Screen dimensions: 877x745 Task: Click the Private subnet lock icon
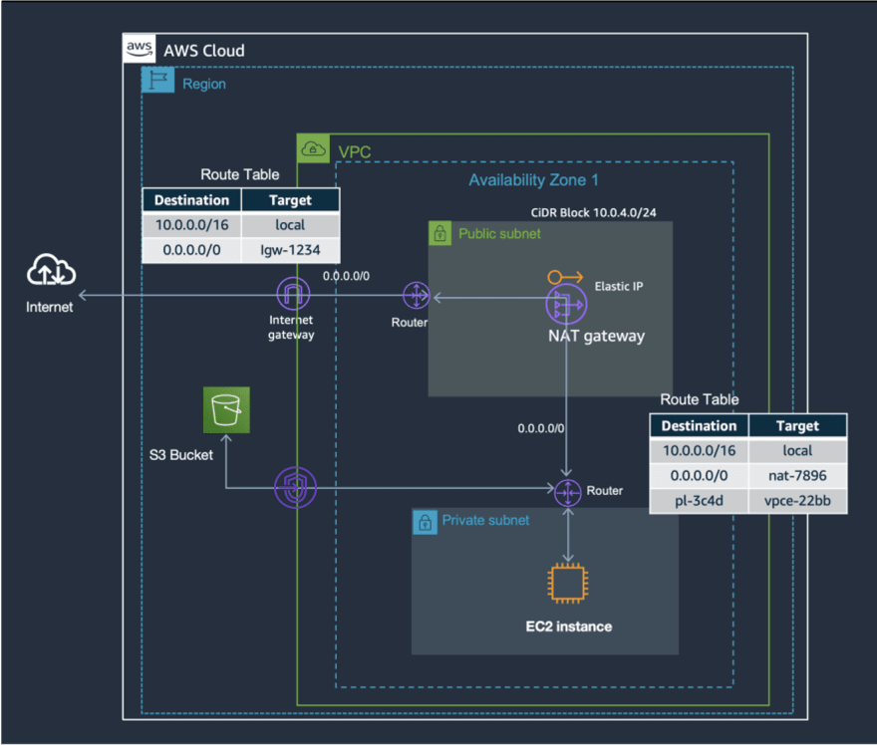(x=426, y=523)
